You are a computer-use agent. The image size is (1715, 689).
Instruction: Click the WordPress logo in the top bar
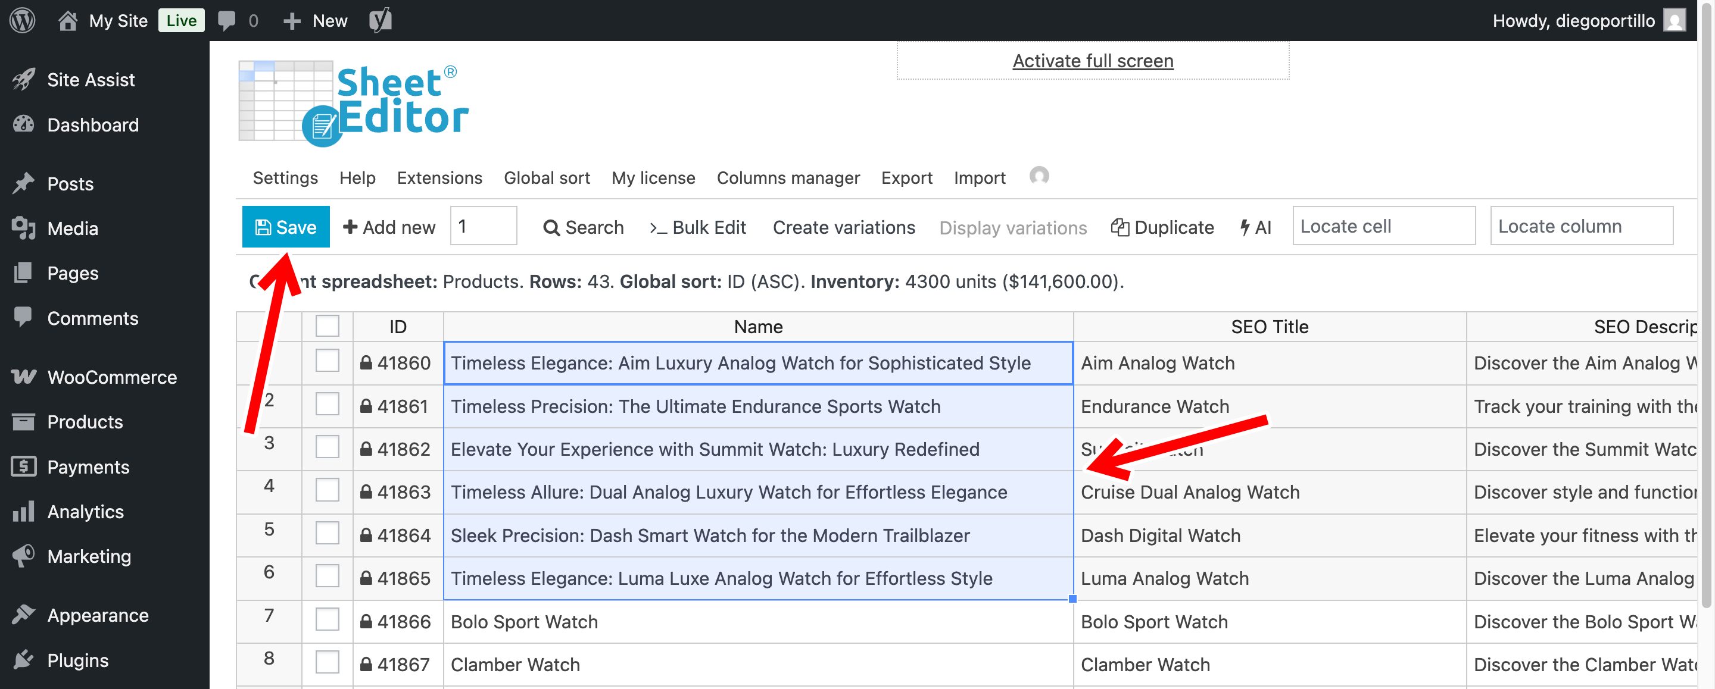point(22,20)
